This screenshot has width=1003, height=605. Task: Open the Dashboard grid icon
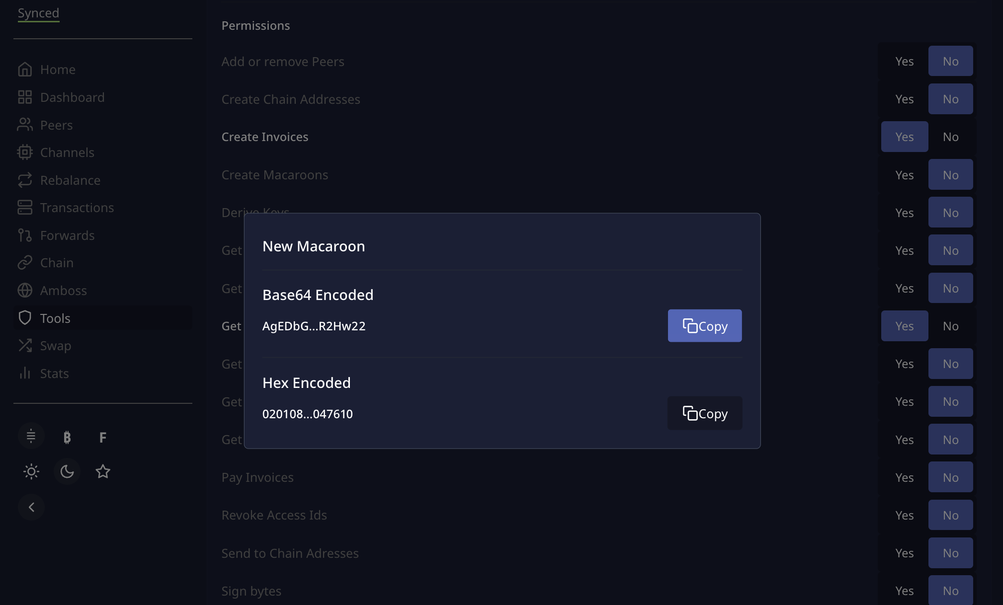point(25,97)
